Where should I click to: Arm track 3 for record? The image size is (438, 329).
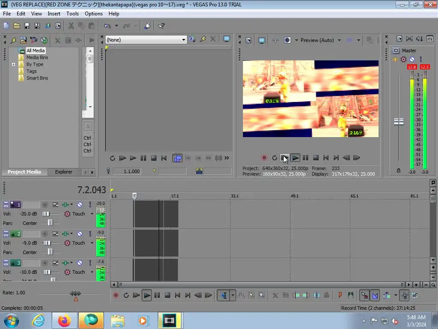[44, 263]
